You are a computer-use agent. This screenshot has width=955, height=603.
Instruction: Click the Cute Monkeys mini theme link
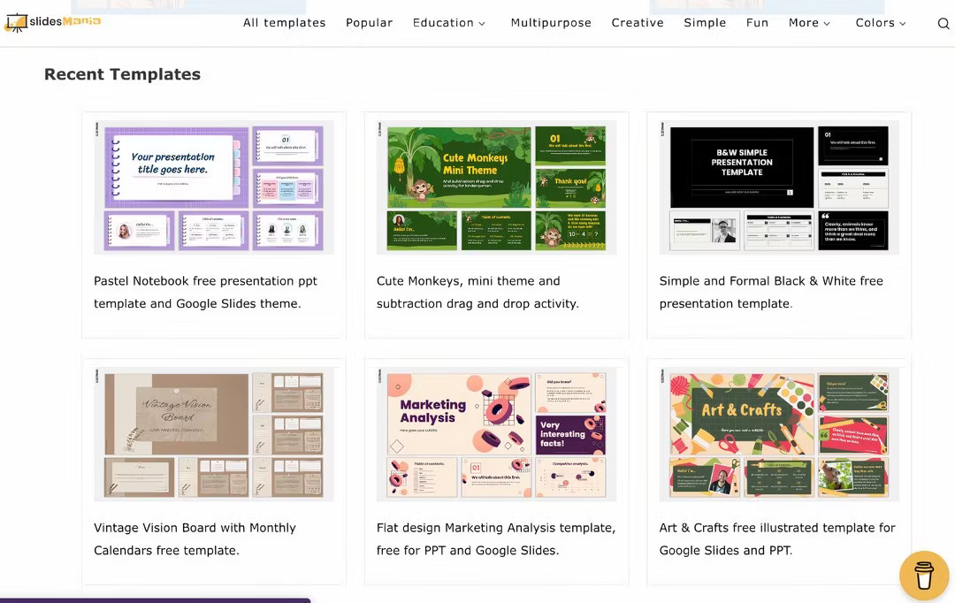click(x=468, y=292)
